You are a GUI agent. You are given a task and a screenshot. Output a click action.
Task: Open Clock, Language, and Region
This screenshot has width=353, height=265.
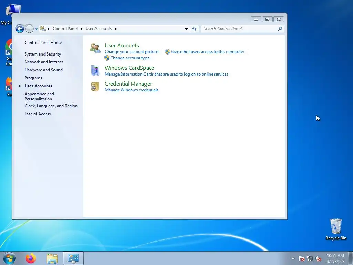51,106
